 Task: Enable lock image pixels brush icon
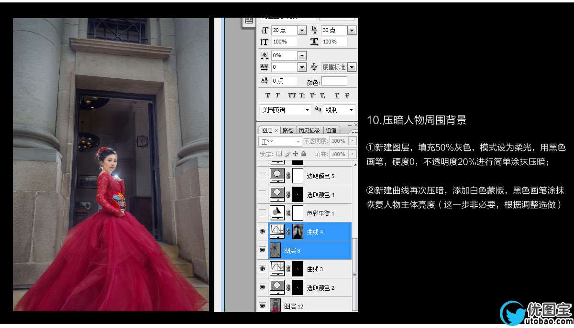tap(287, 154)
